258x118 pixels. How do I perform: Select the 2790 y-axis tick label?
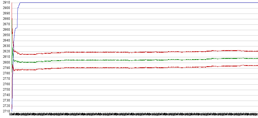(x=5, y=68)
